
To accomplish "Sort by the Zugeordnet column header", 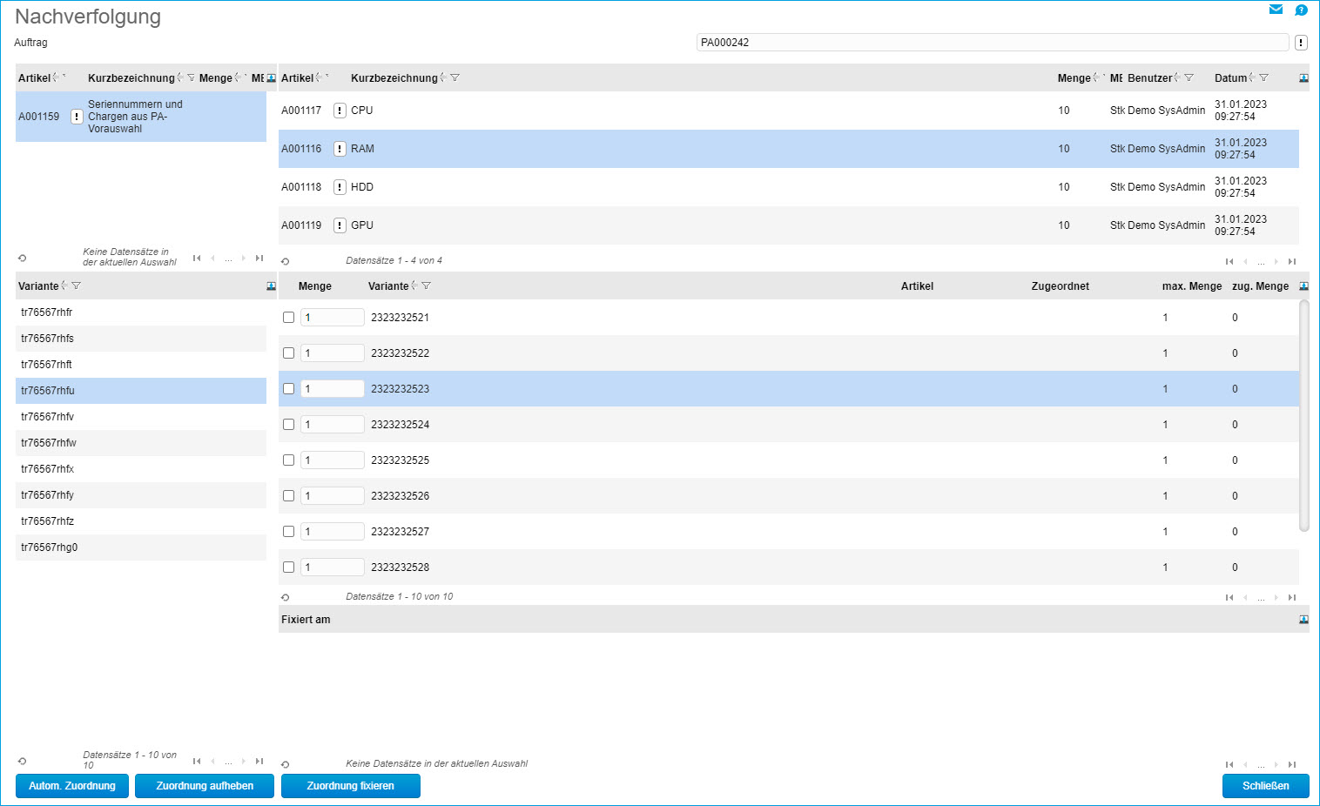I will click(1060, 286).
